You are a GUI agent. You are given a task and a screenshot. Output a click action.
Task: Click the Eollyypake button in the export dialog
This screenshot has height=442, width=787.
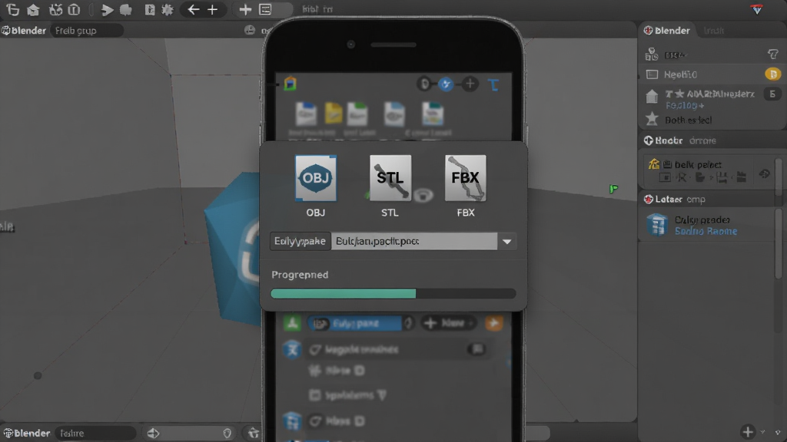[x=301, y=242]
